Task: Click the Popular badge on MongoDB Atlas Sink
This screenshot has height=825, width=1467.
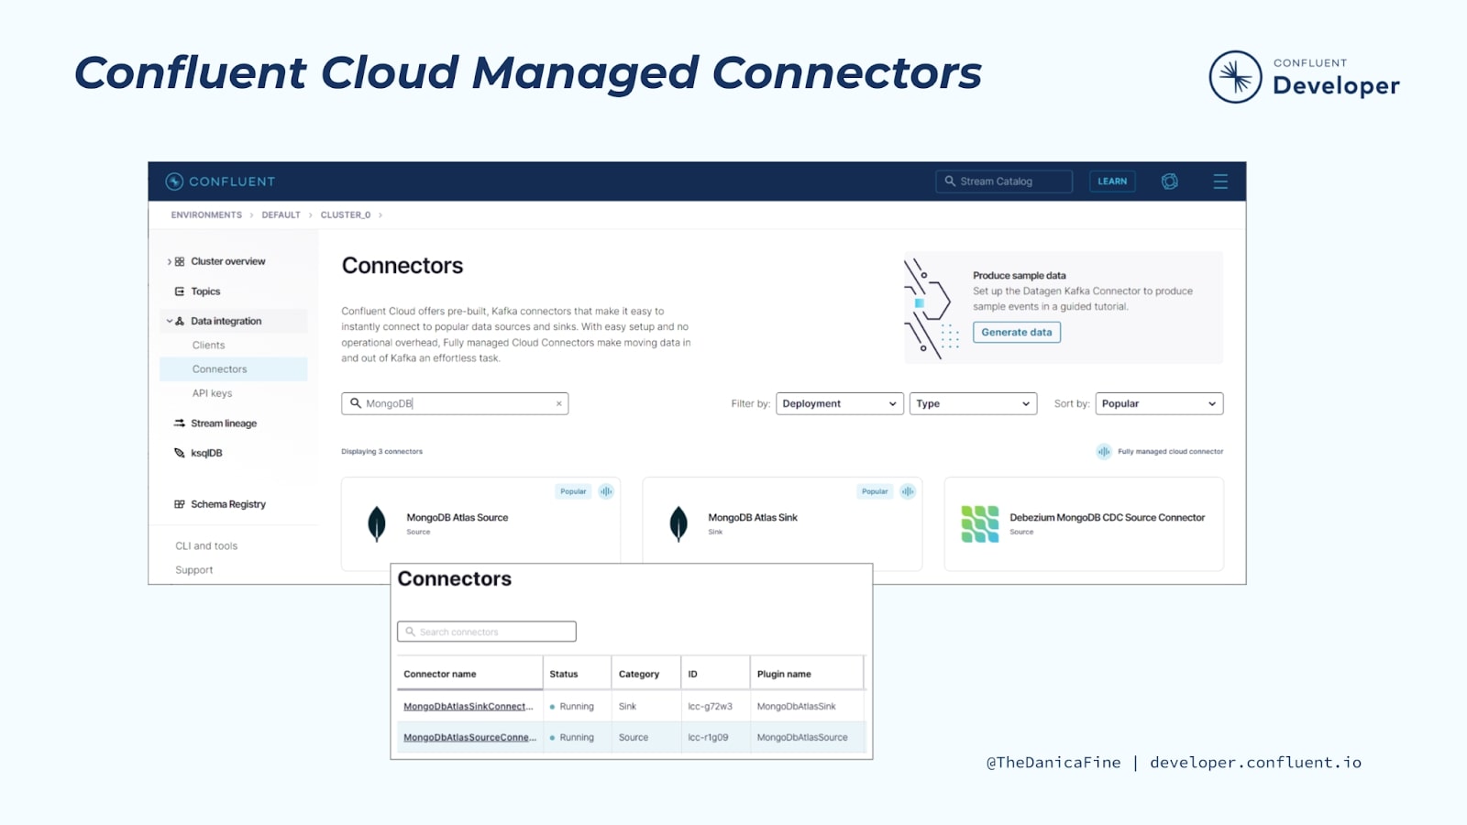Action: pos(875,491)
